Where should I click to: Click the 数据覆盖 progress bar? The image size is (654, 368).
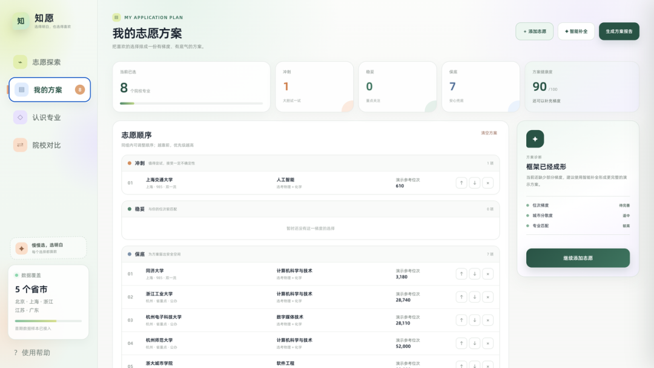click(x=48, y=321)
